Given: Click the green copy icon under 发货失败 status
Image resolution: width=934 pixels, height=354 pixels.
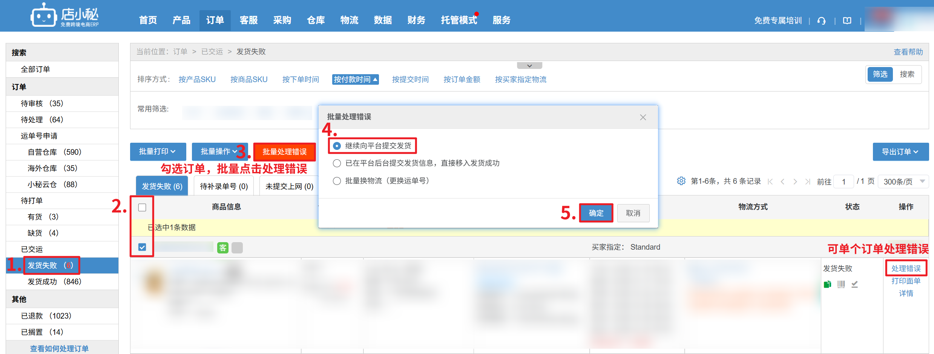Looking at the screenshot, I should 827,284.
